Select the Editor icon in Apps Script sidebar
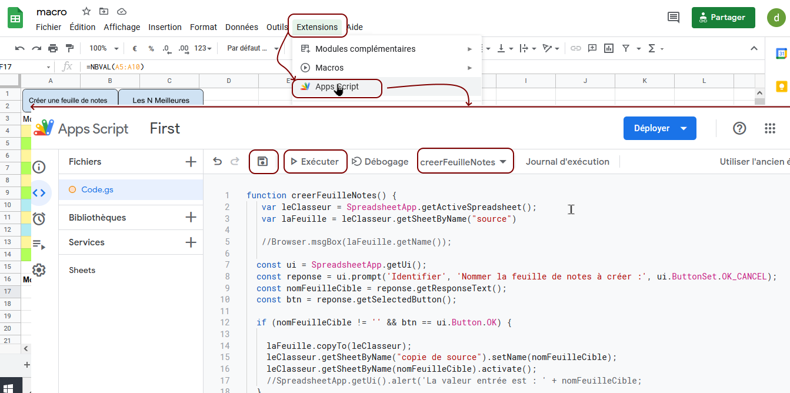The height and width of the screenshot is (393, 790). (39, 192)
